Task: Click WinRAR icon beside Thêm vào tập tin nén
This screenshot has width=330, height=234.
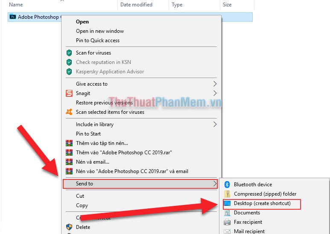Action: (x=69, y=143)
